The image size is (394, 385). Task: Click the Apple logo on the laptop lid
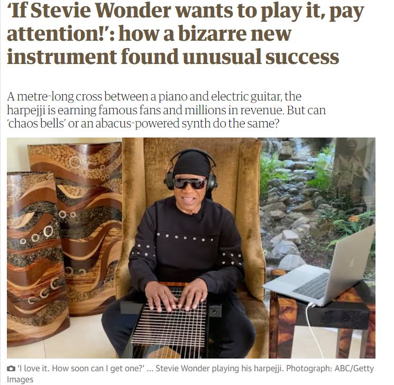pyautogui.click(x=352, y=262)
